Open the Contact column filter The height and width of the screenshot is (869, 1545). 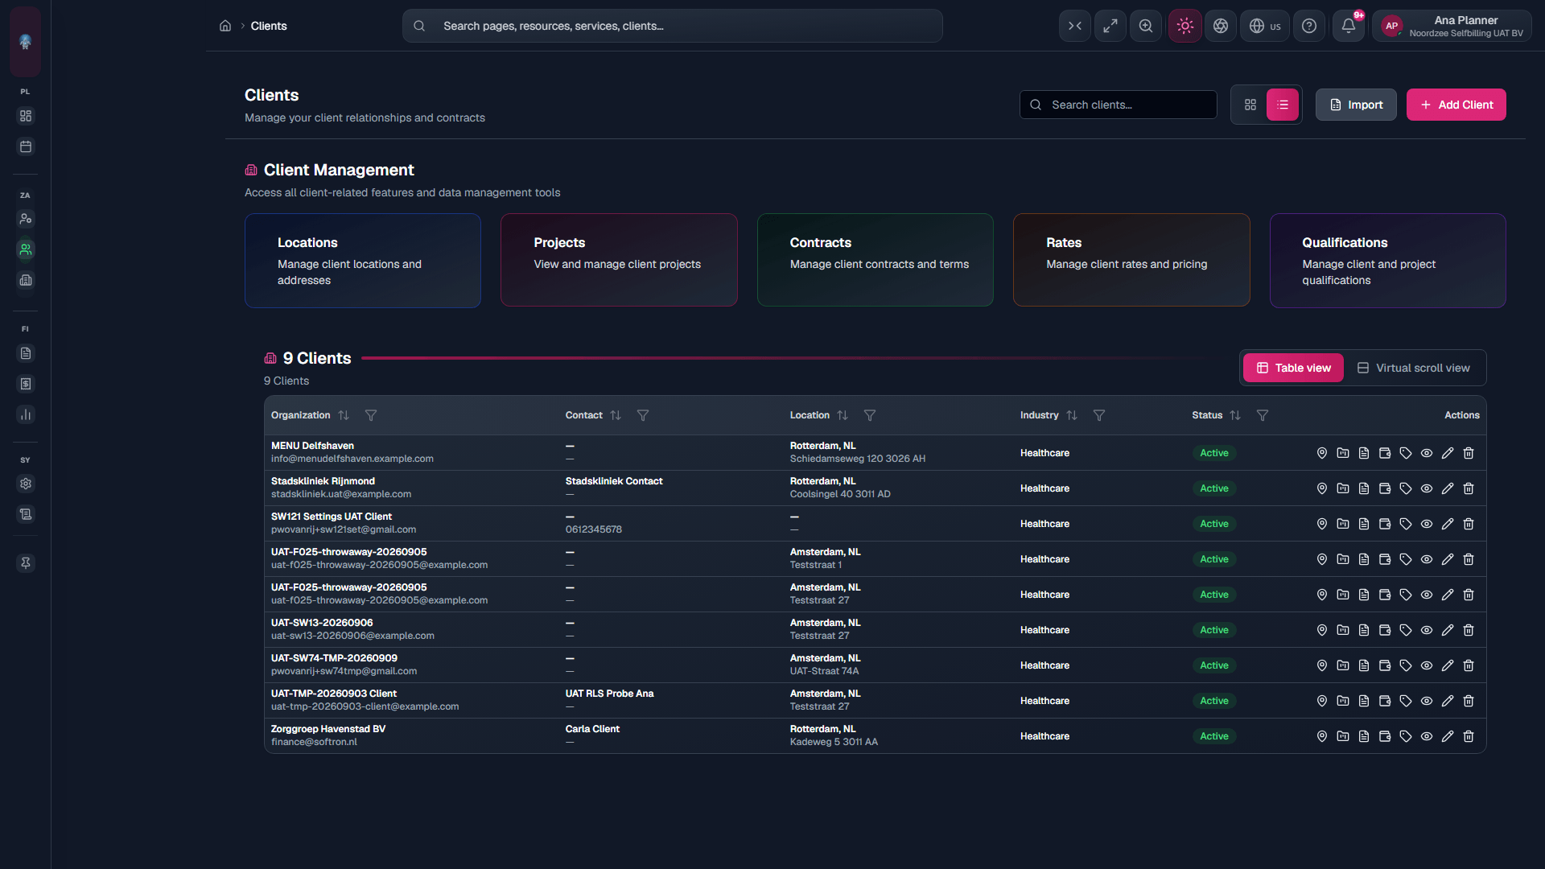point(643,415)
